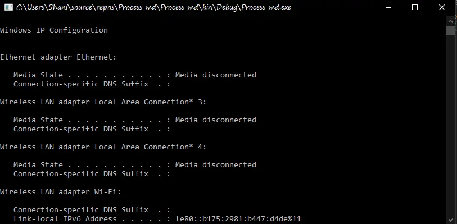
Task: Click DNS Suffix line under Wi-Fi adapter
Action: (x=92, y=210)
